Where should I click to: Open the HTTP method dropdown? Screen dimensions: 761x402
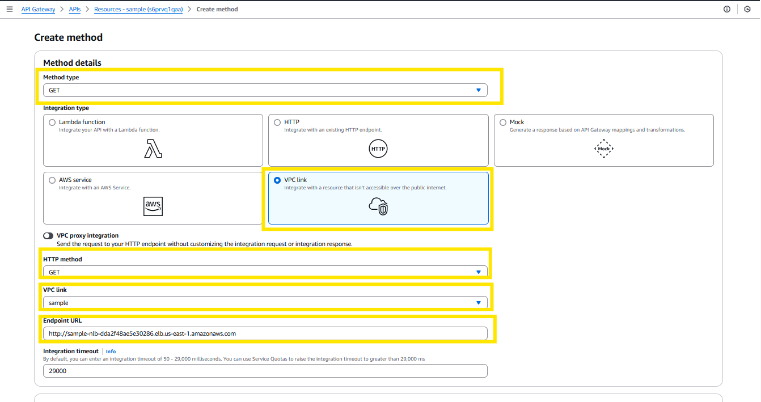(265, 272)
